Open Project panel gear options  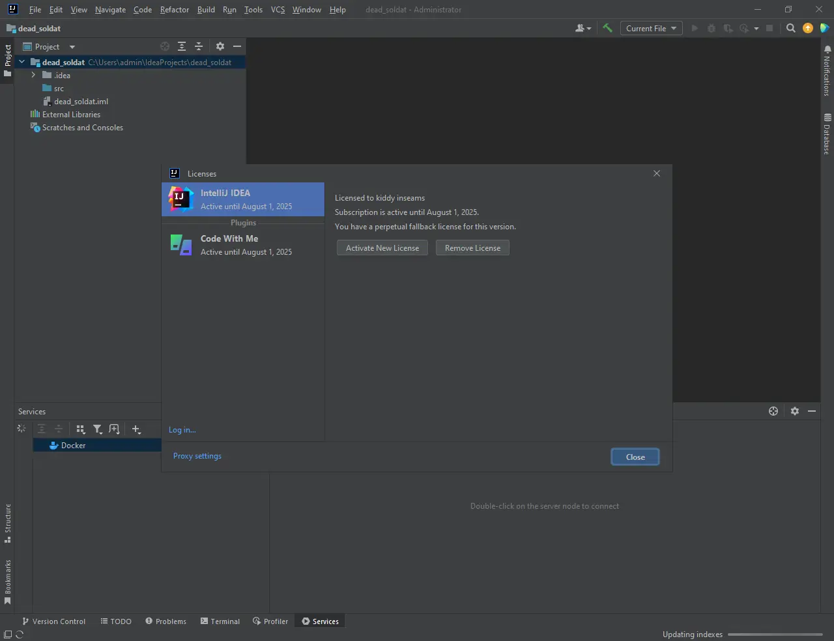[x=220, y=46]
